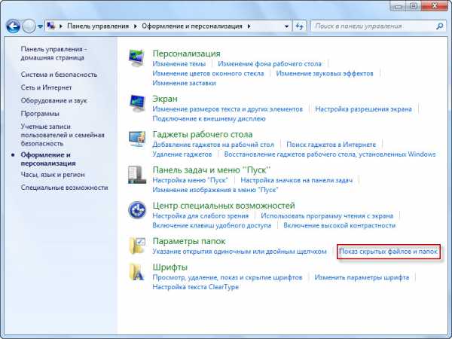The width and height of the screenshot is (452, 339).
Task: Click Панель управления breadcrumb segment
Action: coord(98,26)
